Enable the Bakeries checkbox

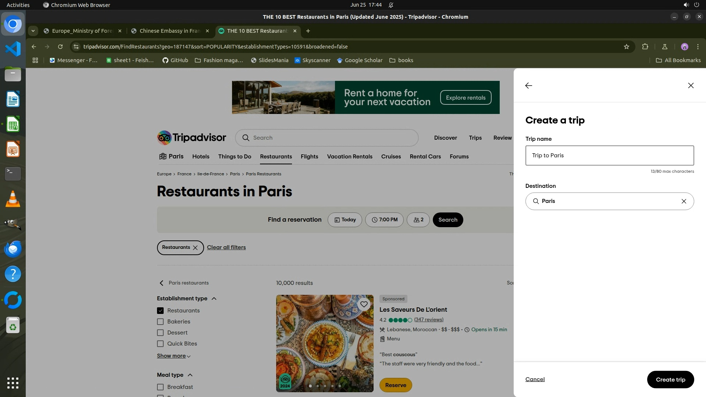coord(160,322)
